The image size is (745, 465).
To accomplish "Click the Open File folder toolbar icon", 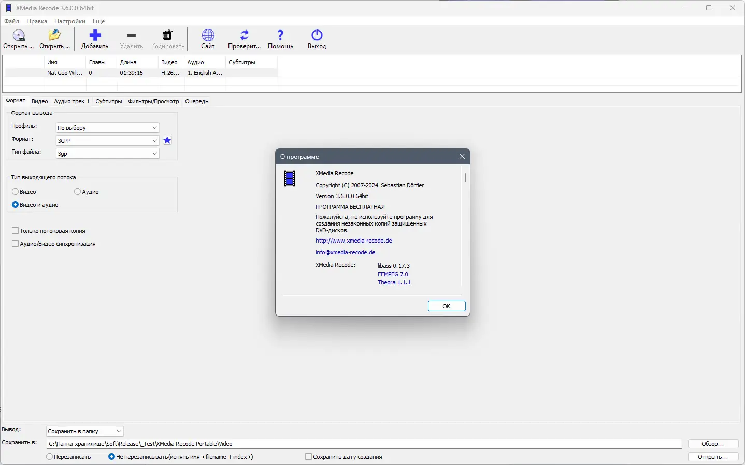I will [x=54, y=35].
